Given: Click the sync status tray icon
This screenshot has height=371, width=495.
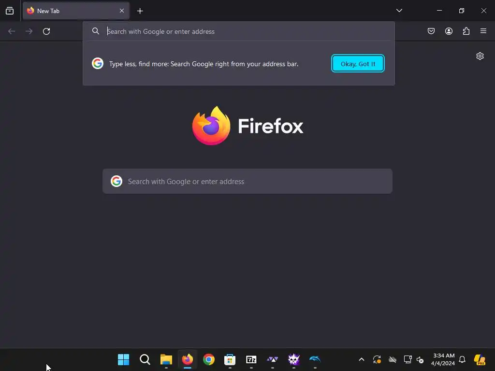Looking at the screenshot, I should (377, 359).
